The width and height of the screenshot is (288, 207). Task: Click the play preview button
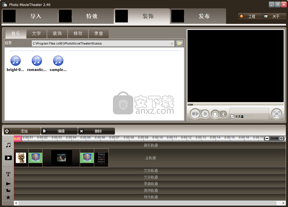click(x=205, y=114)
